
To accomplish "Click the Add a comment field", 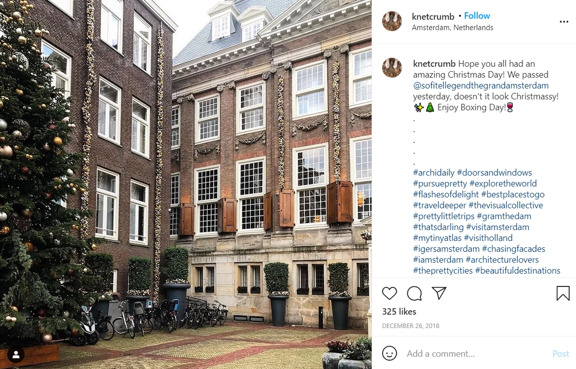I will [x=477, y=354].
